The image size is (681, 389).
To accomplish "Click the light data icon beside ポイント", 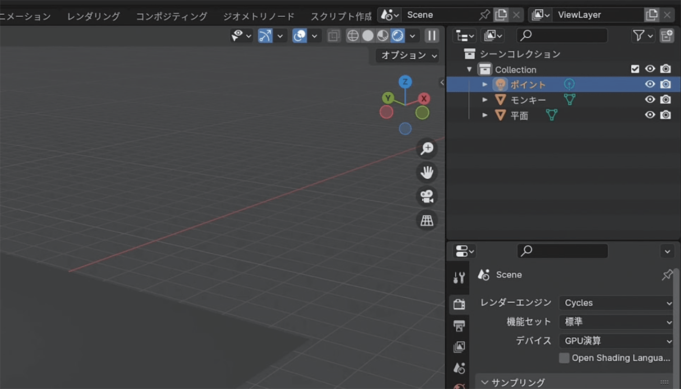I will tap(569, 84).
